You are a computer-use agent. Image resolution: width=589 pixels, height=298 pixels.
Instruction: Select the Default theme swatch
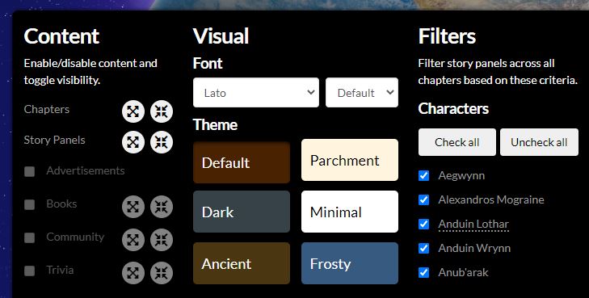pyautogui.click(x=242, y=162)
